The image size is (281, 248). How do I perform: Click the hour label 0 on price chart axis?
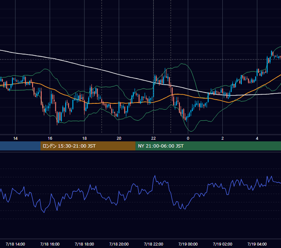coord(188,138)
